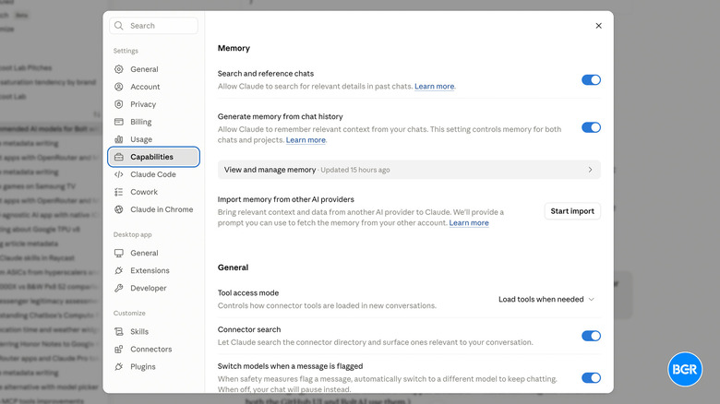Click the Cowork checklist icon
Viewport: 720px width, 404px height.
click(119, 192)
